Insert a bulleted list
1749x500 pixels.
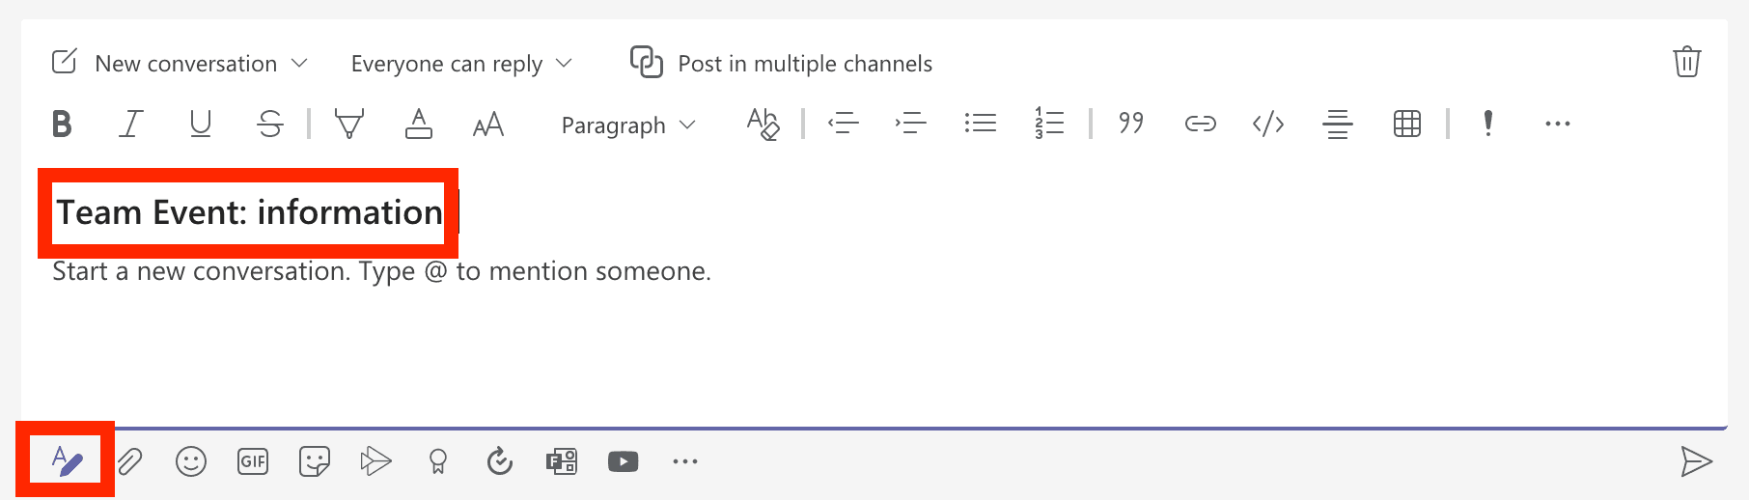tap(980, 125)
